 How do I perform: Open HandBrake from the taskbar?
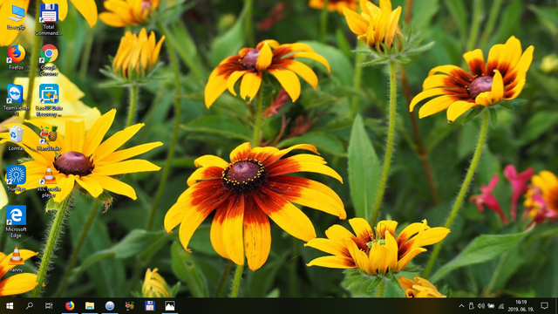coord(130,306)
